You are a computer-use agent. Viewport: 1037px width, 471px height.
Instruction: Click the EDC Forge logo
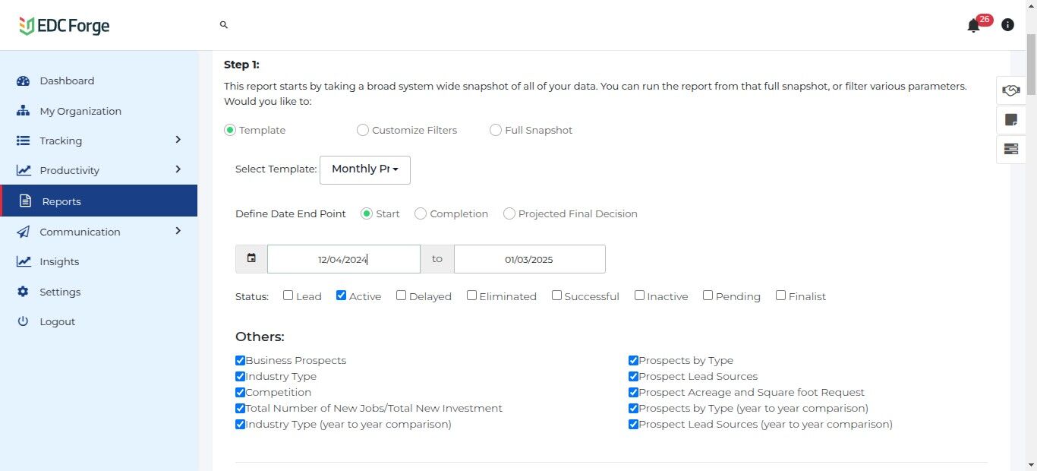pos(65,26)
